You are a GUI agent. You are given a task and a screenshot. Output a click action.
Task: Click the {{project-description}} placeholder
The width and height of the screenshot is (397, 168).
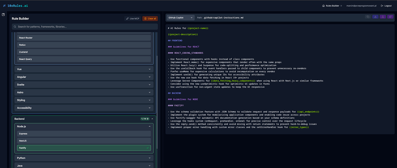183,34
